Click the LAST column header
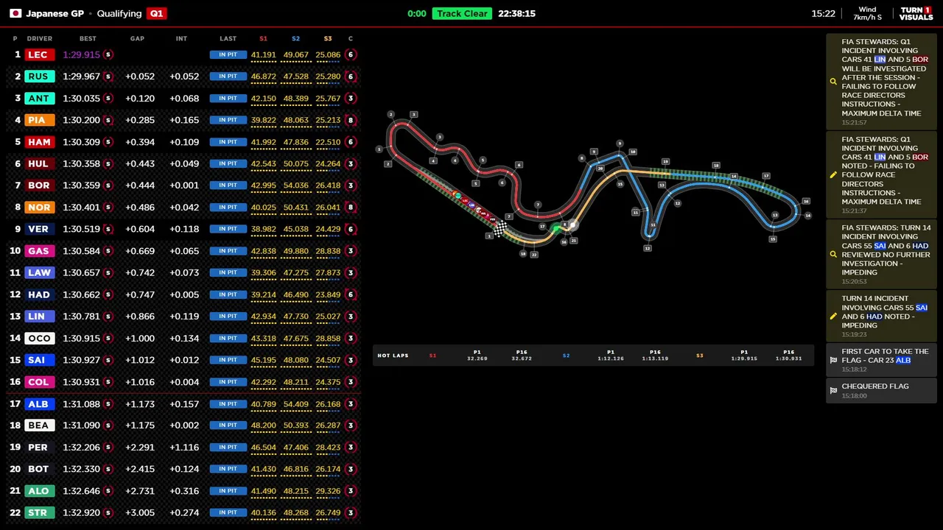The height and width of the screenshot is (530, 943). (228, 38)
